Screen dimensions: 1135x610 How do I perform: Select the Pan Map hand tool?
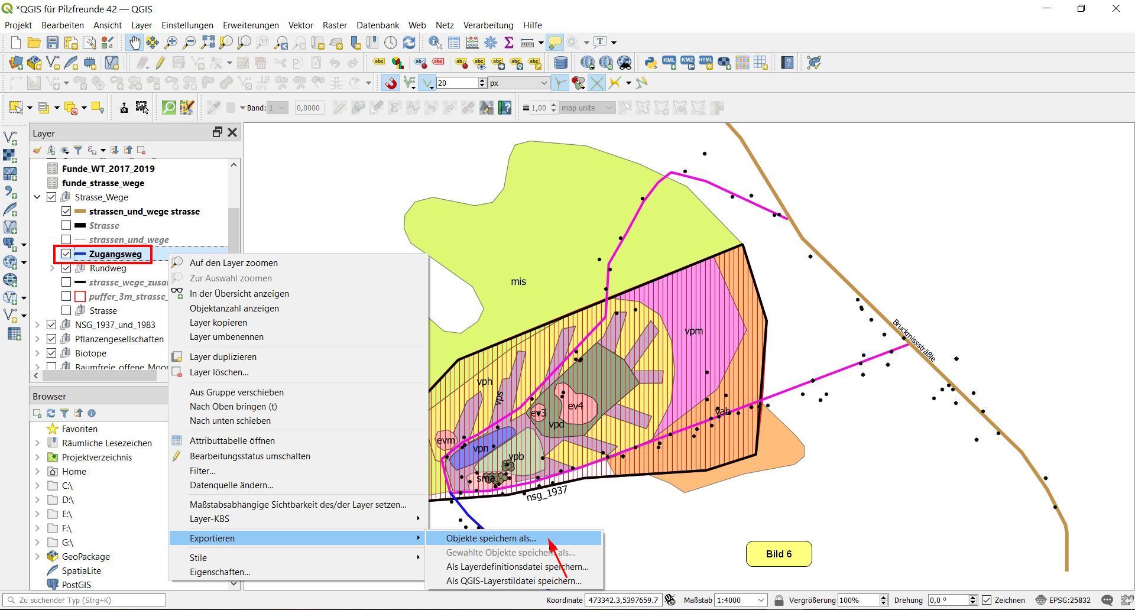134,43
